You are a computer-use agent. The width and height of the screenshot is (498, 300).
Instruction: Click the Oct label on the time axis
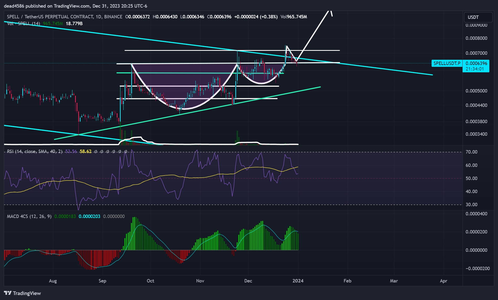(150, 281)
